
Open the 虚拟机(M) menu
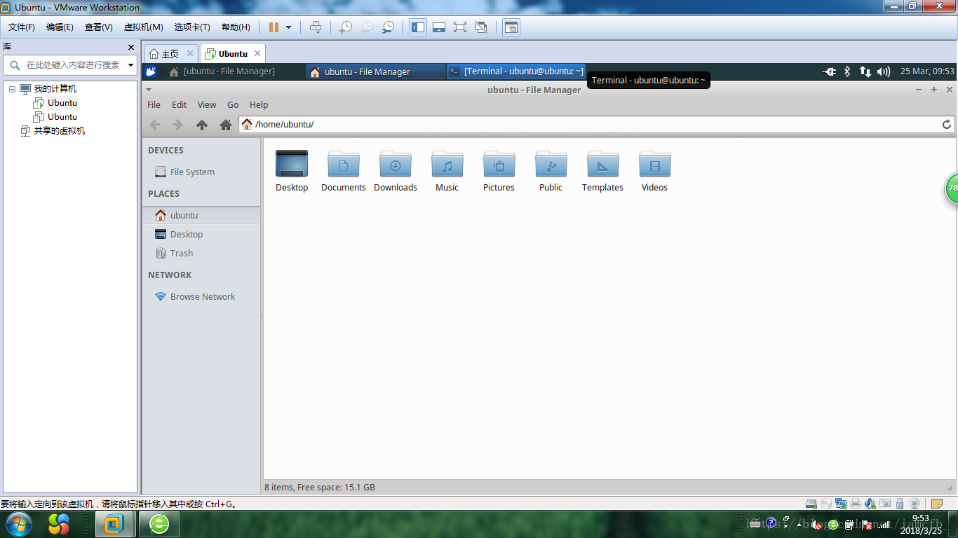143,27
